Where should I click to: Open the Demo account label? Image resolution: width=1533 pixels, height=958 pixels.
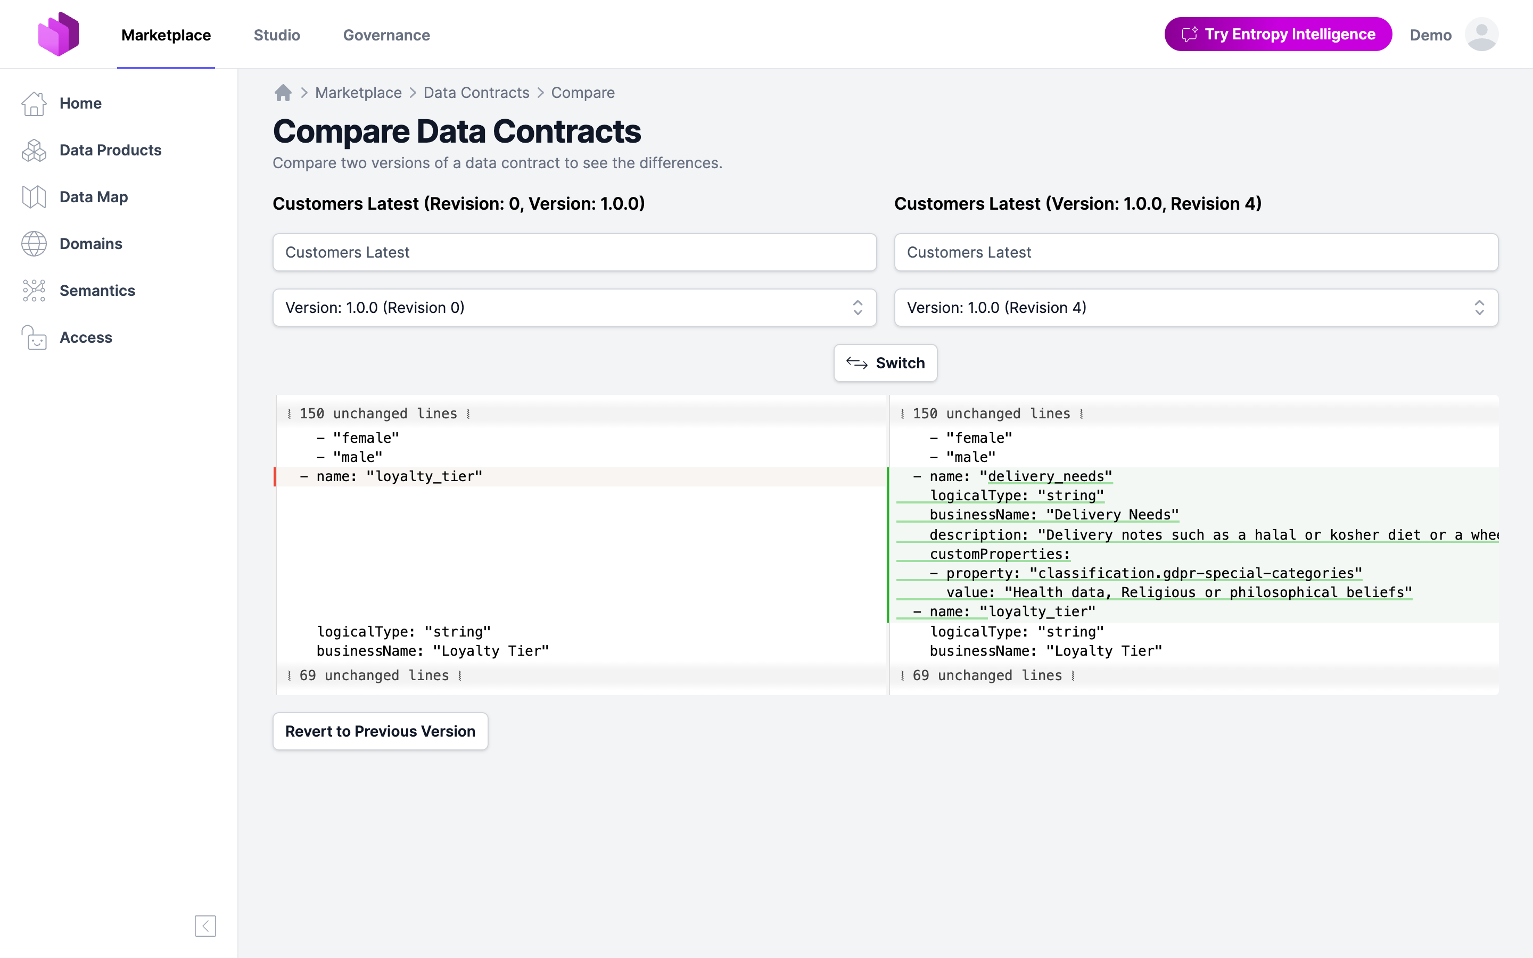(x=1430, y=35)
